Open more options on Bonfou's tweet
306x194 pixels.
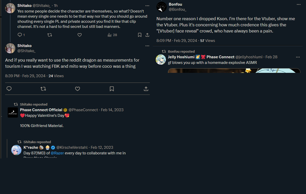pos(299,5)
